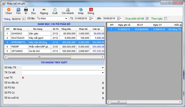Click the Chọn gear icon

click(9, 9)
